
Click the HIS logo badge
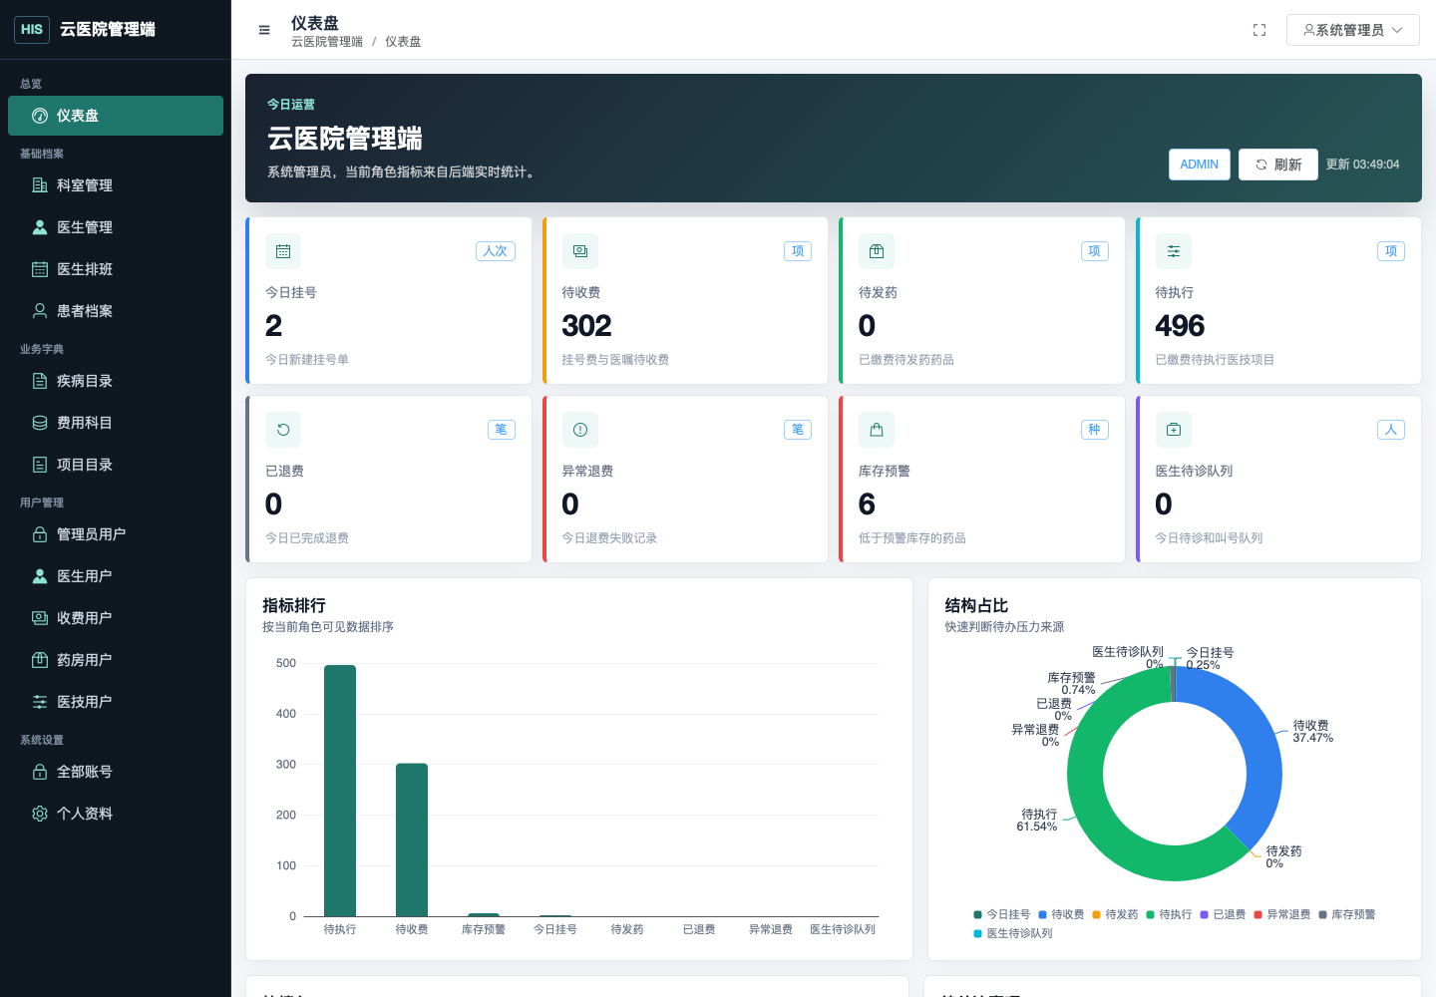pos(32,29)
